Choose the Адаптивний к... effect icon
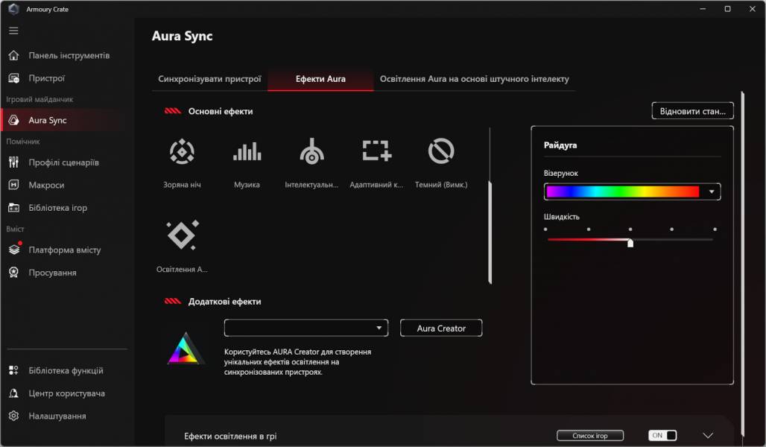Viewport: 766px width, 447px height. coord(376,150)
